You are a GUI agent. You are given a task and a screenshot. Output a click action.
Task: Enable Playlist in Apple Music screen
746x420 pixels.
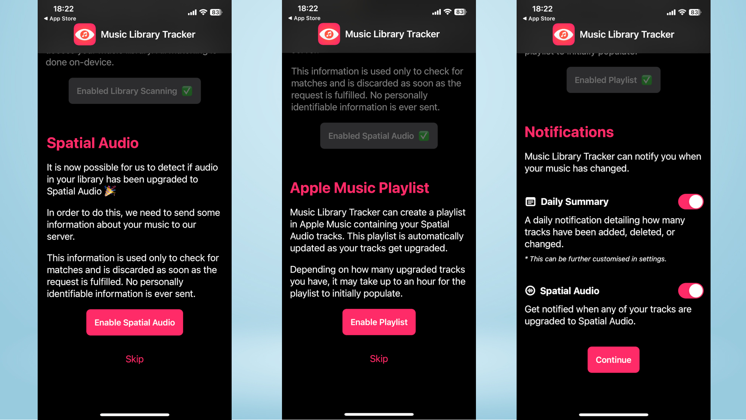378,322
